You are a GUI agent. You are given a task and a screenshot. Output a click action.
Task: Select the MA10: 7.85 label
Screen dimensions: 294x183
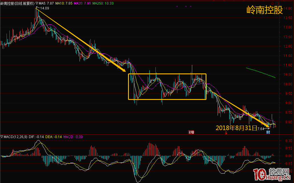tap(64, 3)
